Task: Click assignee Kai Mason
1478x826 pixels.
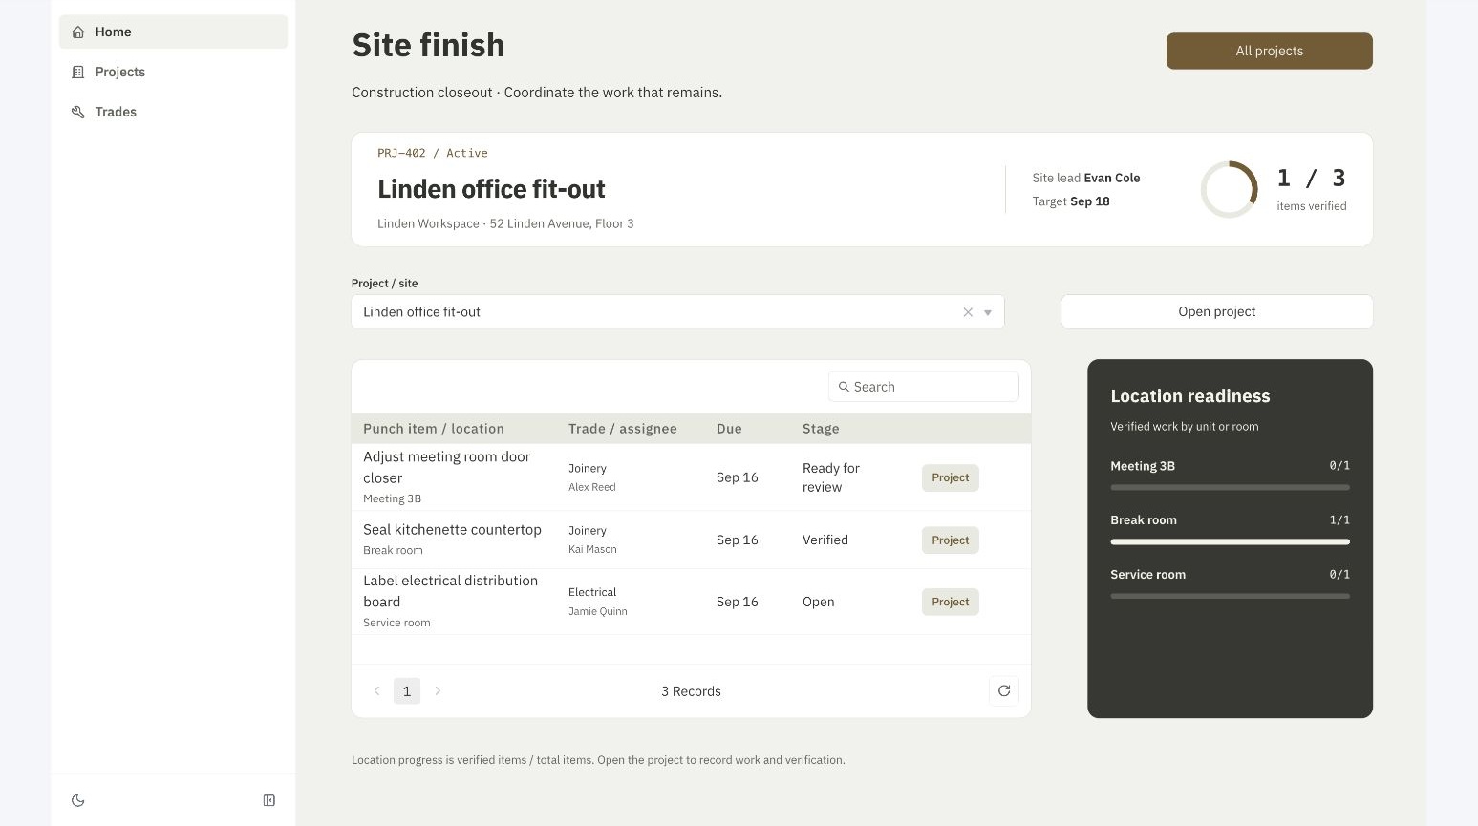Action: pos(592,549)
